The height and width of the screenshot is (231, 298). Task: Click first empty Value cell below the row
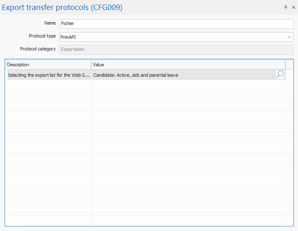(188, 85)
